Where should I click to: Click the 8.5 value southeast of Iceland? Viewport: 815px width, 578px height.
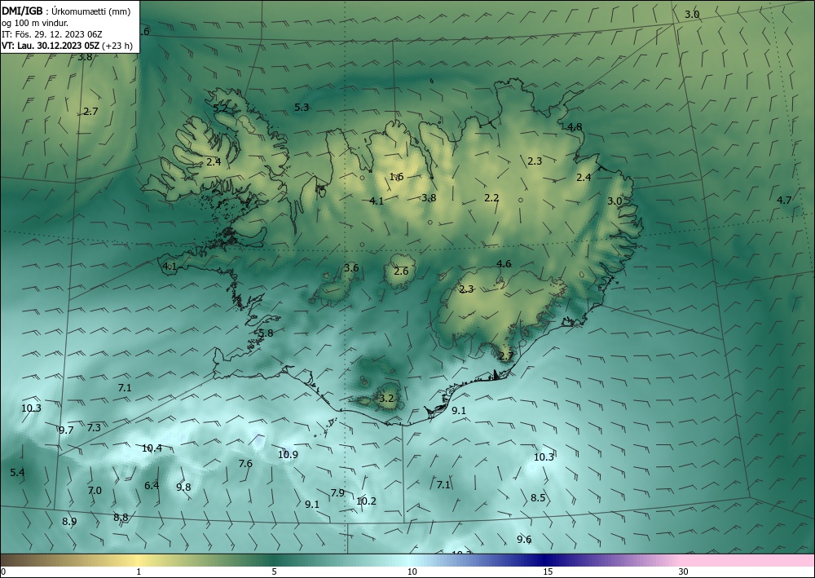tap(538, 497)
